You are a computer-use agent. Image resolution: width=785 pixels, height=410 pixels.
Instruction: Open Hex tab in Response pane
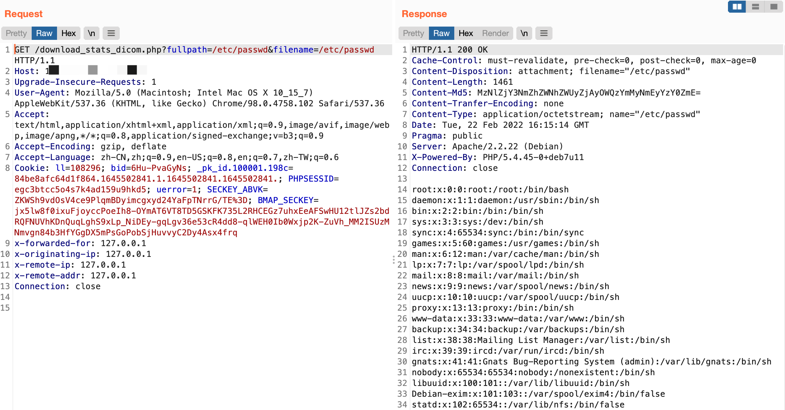tap(466, 33)
